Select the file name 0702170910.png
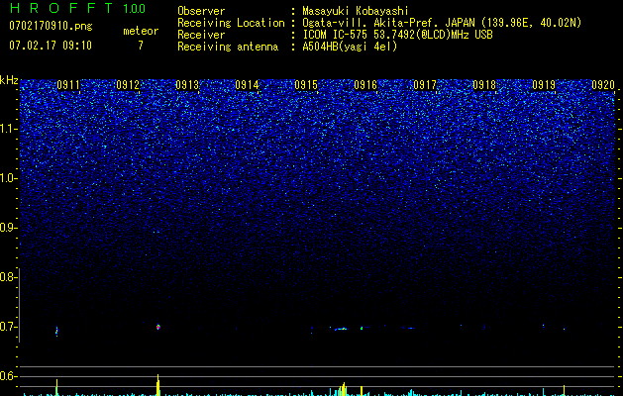The image size is (623, 396). click(51, 26)
